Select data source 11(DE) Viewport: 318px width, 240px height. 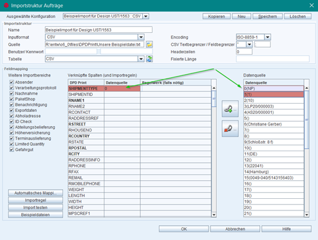(274, 154)
